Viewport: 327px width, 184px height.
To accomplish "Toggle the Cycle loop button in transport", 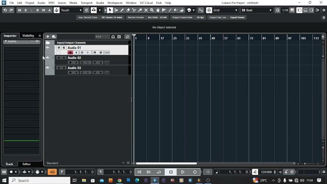I will (x=159, y=172).
